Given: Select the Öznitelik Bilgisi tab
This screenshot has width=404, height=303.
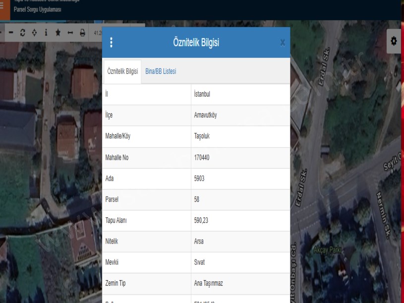Looking at the screenshot, I should pyautogui.click(x=122, y=71).
